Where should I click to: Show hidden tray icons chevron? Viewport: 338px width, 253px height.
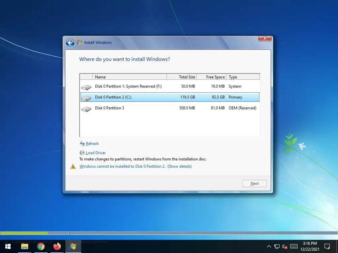[269, 246]
